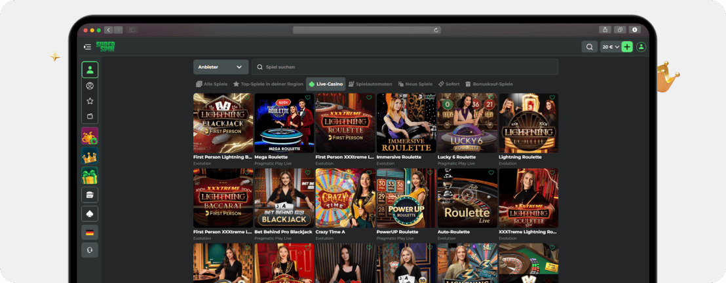The image size is (726, 283).
Task: Toggle the browser sidebar button
Action: click(x=132, y=29)
